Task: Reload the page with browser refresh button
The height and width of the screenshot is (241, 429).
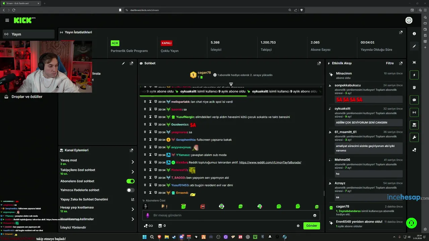Action: 14,10
